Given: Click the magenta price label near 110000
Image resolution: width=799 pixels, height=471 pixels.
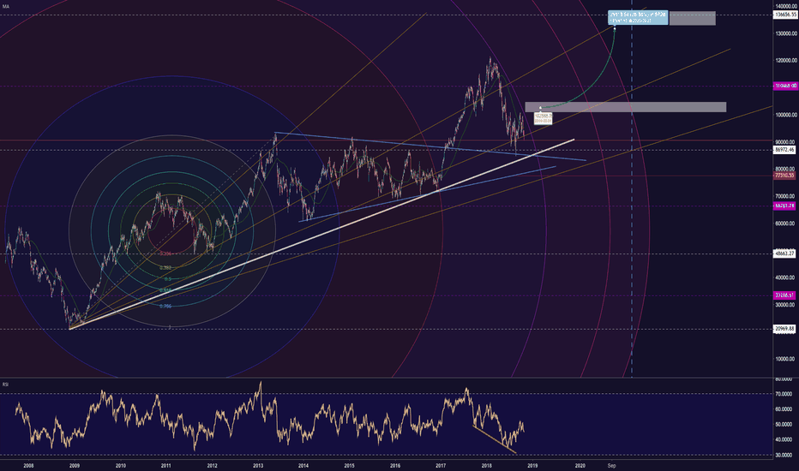Looking at the screenshot, I should (784, 86).
